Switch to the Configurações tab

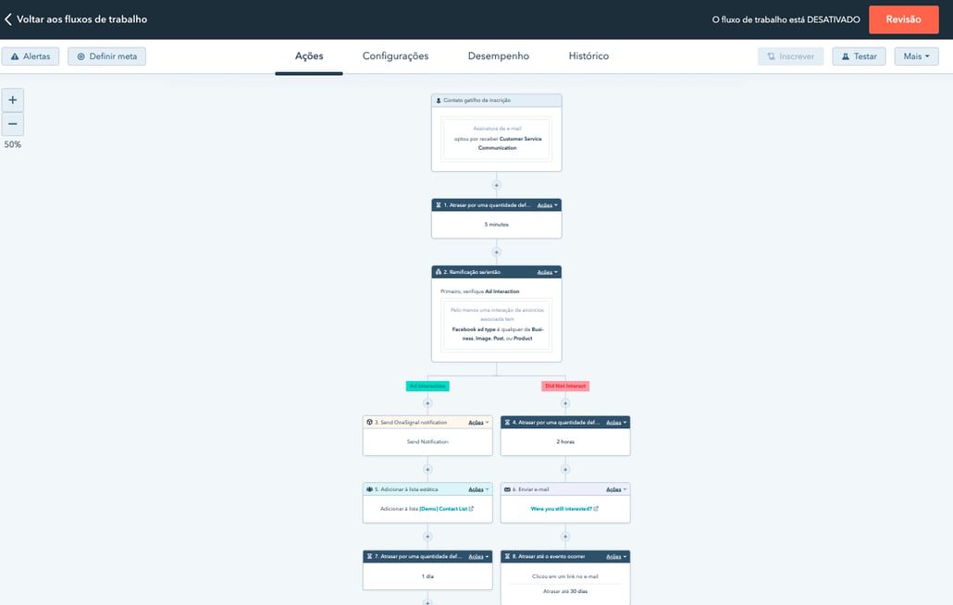pos(395,56)
